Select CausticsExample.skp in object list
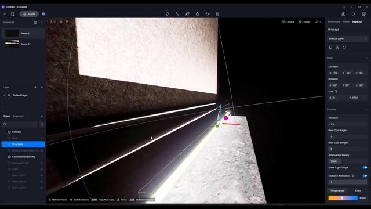 point(23,157)
